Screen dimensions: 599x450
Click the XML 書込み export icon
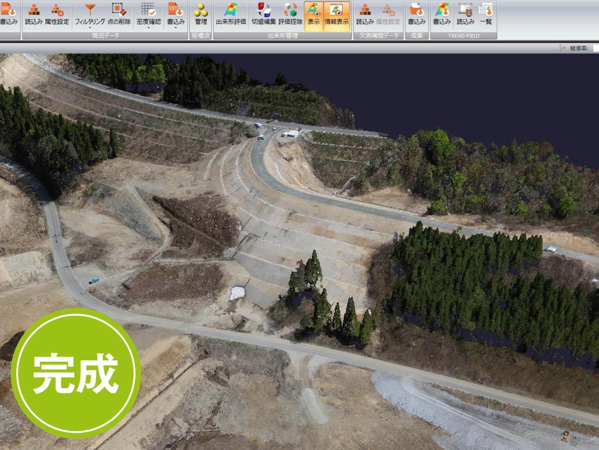click(x=8, y=13)
